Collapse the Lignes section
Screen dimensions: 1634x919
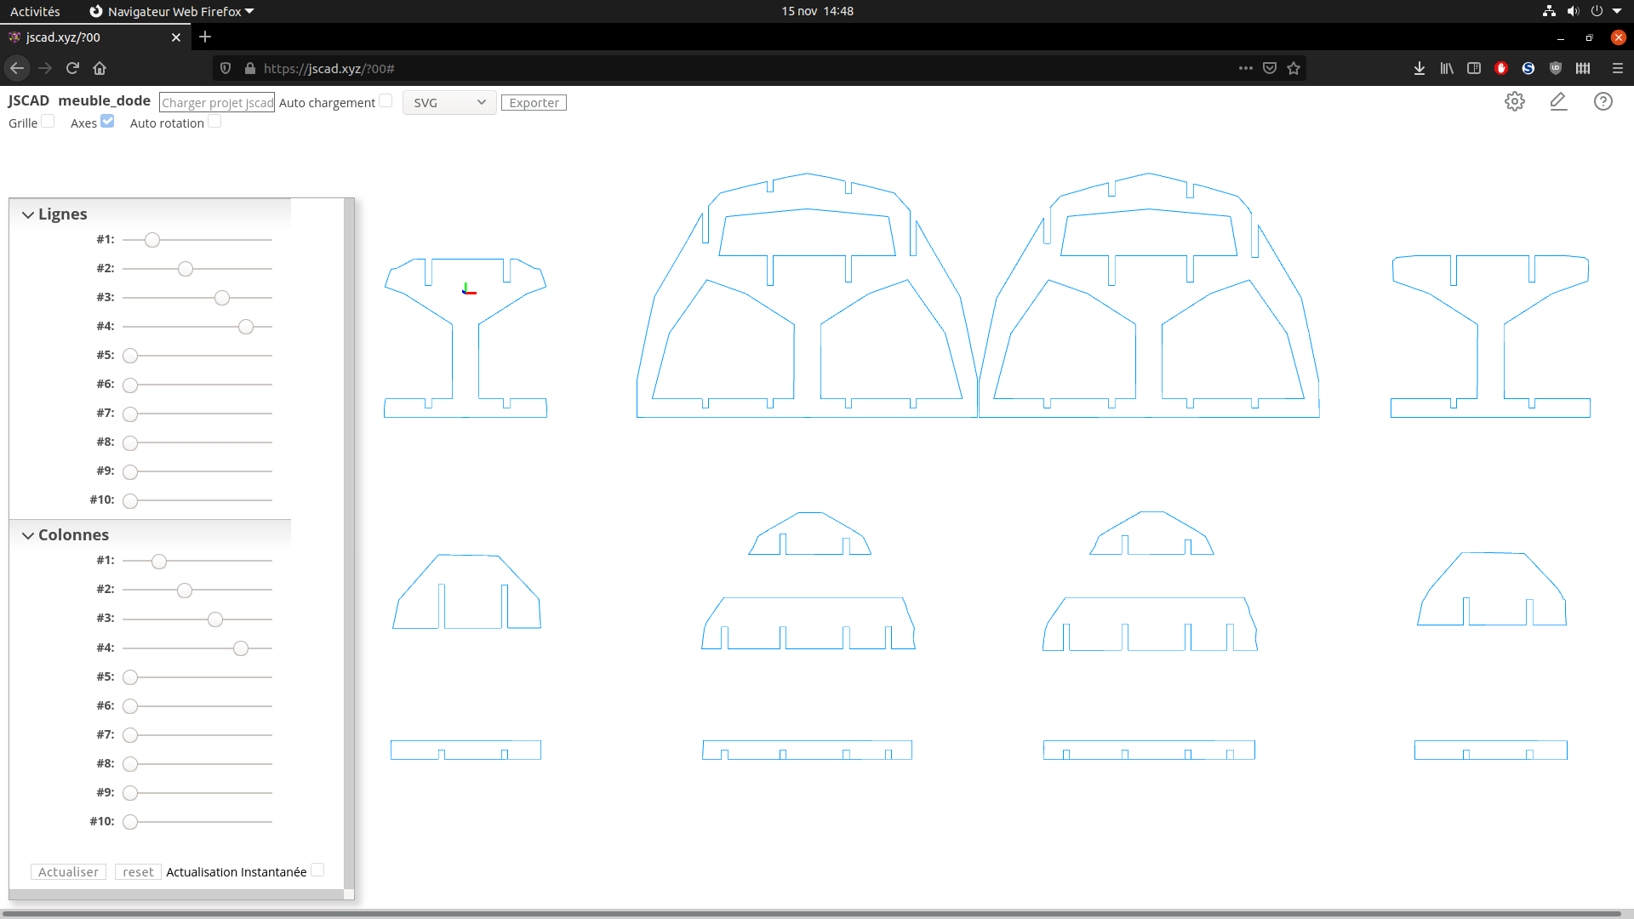28,214
